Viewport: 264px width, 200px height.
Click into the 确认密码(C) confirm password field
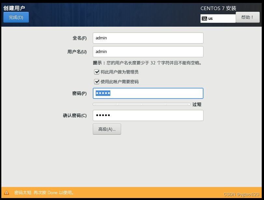tap(148, 115)
